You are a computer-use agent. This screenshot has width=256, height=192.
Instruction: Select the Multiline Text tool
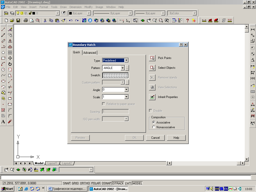(x=3, y=121)
